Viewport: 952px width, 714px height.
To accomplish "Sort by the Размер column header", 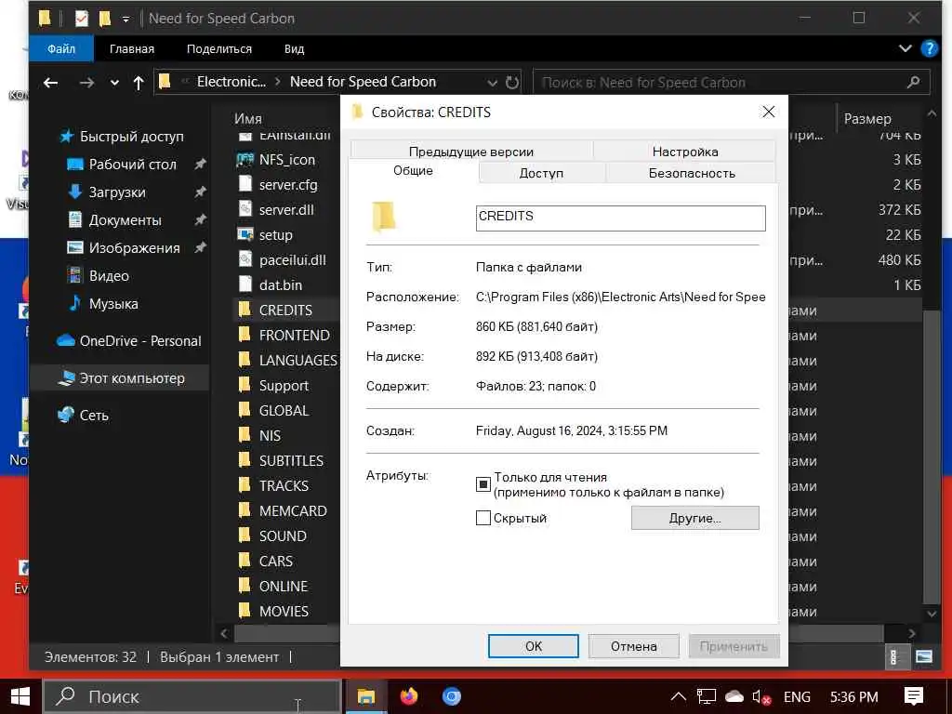I will click(867, 119).
